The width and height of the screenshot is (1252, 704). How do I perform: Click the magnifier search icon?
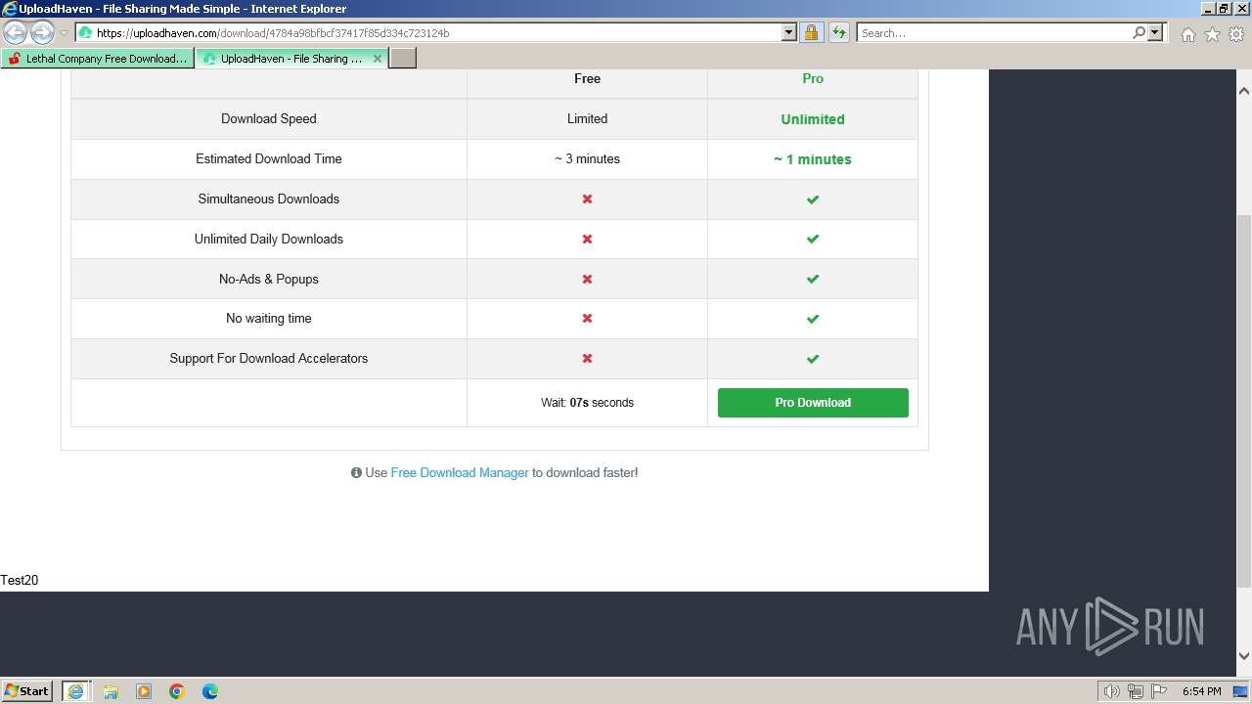click(1139, 33)
